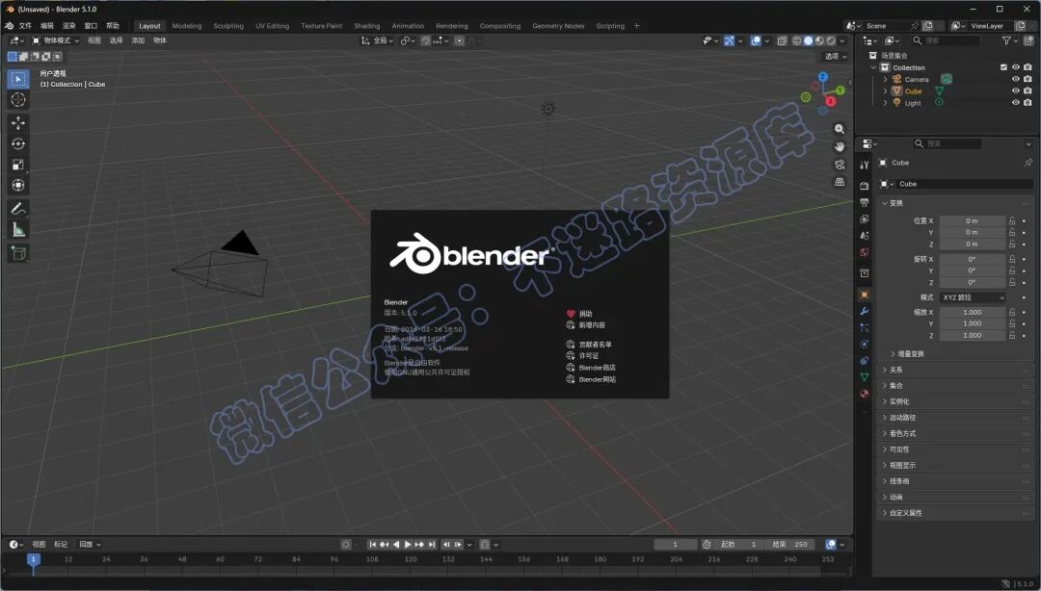Disable Cube in renders camera icon

1028,90
